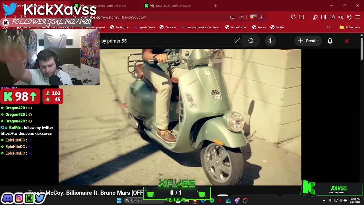Open Netflix from the taskbar
The image size is (364, 205).
point(220,201)
